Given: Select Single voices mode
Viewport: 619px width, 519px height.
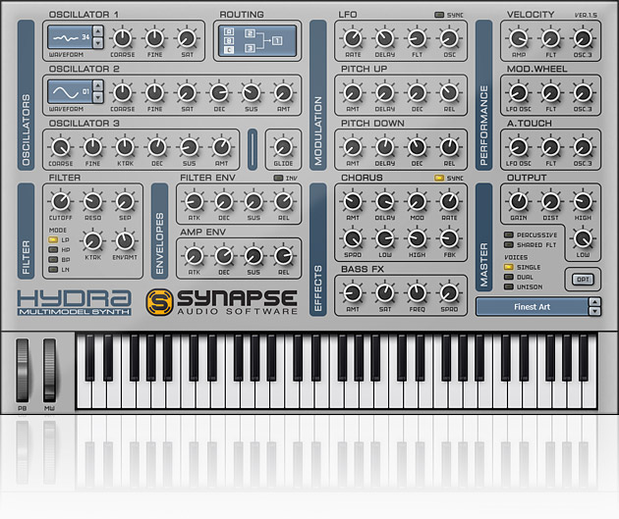Looking at the screenshot, I should tap(509, 267).
